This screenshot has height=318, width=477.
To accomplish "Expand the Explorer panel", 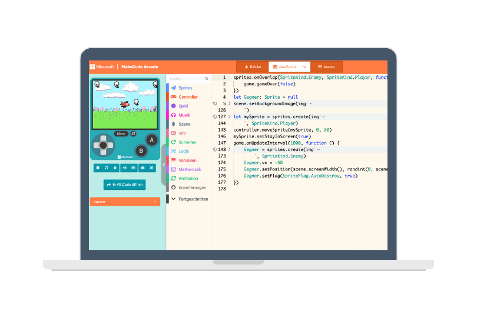I will pos(125,202).
